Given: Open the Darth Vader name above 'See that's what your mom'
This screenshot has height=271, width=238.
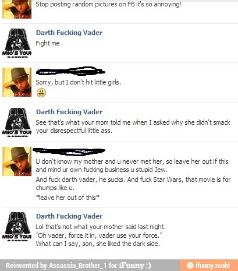Looking at the screenshot, I should [69, 112].
